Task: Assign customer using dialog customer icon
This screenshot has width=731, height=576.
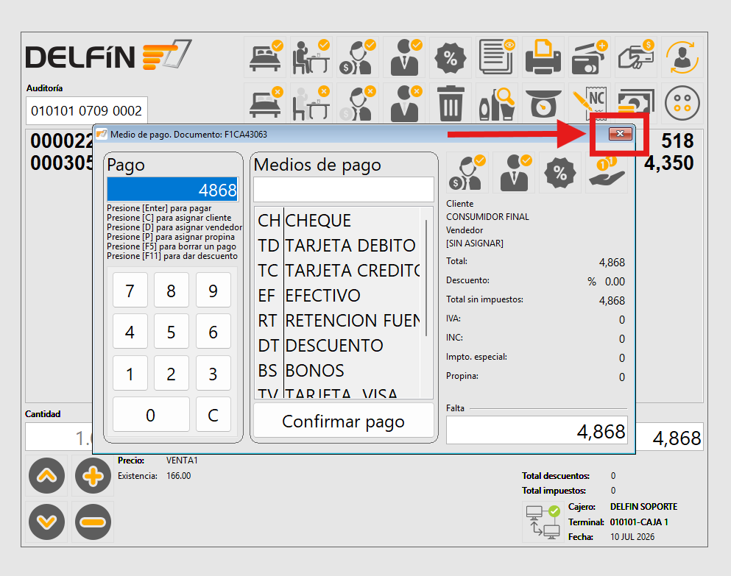Action: click(x=467, y=173)
